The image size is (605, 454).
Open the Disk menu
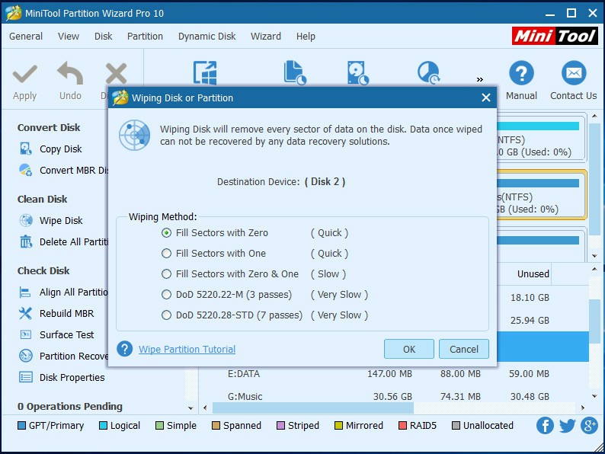[x=104, y=37]
